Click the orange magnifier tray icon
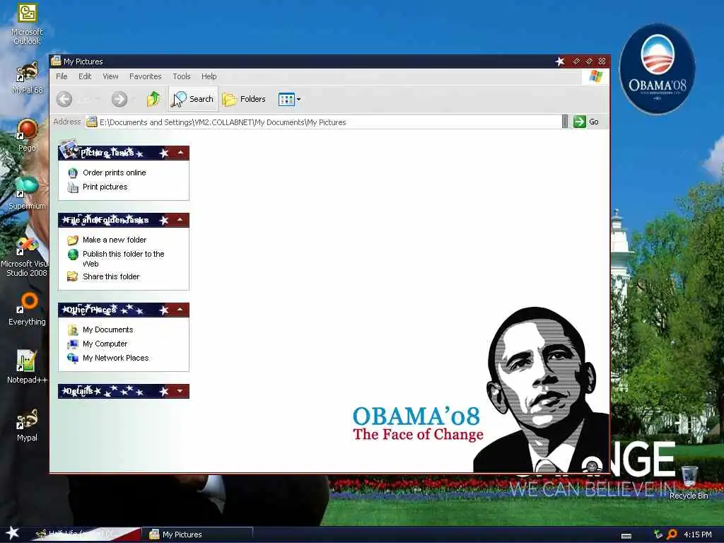This screenshot has width=724, height=543. [672, 535]
